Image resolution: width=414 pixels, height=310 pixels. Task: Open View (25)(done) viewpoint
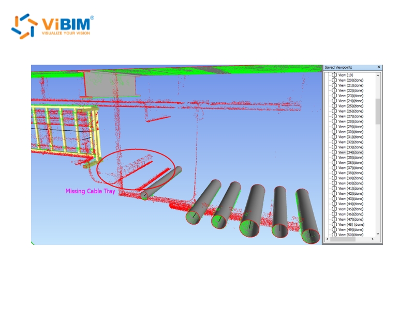click(x=351, y=106)
